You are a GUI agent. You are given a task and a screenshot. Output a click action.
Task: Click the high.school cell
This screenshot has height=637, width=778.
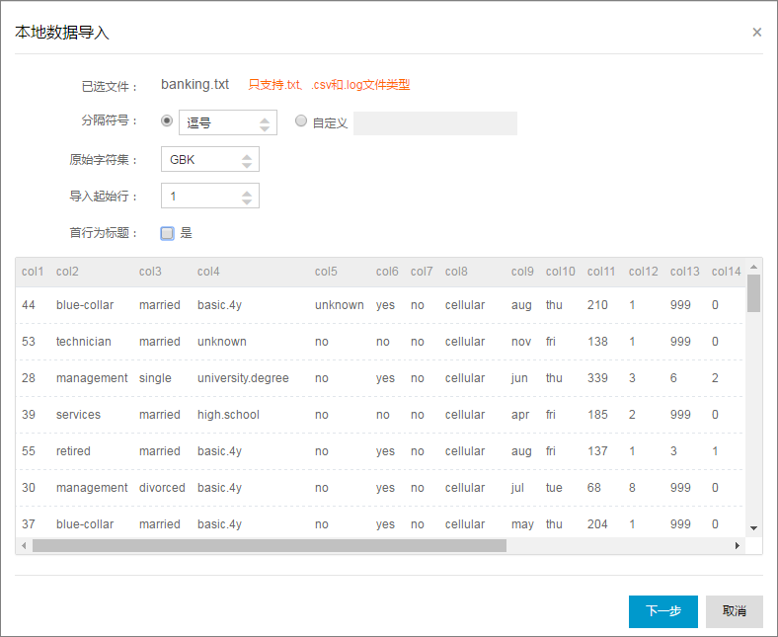click(228, 415)
